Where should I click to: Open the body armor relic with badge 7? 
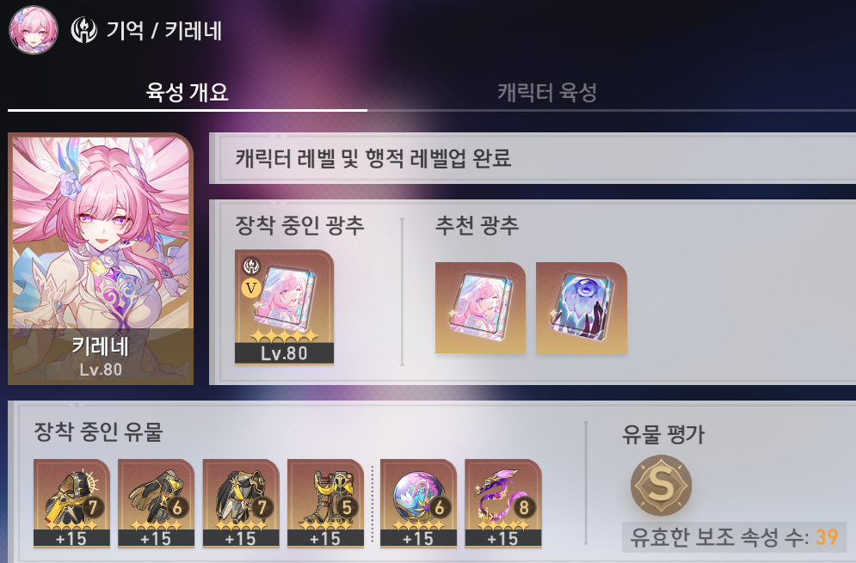pyautogui.click(x=241, y=503)
